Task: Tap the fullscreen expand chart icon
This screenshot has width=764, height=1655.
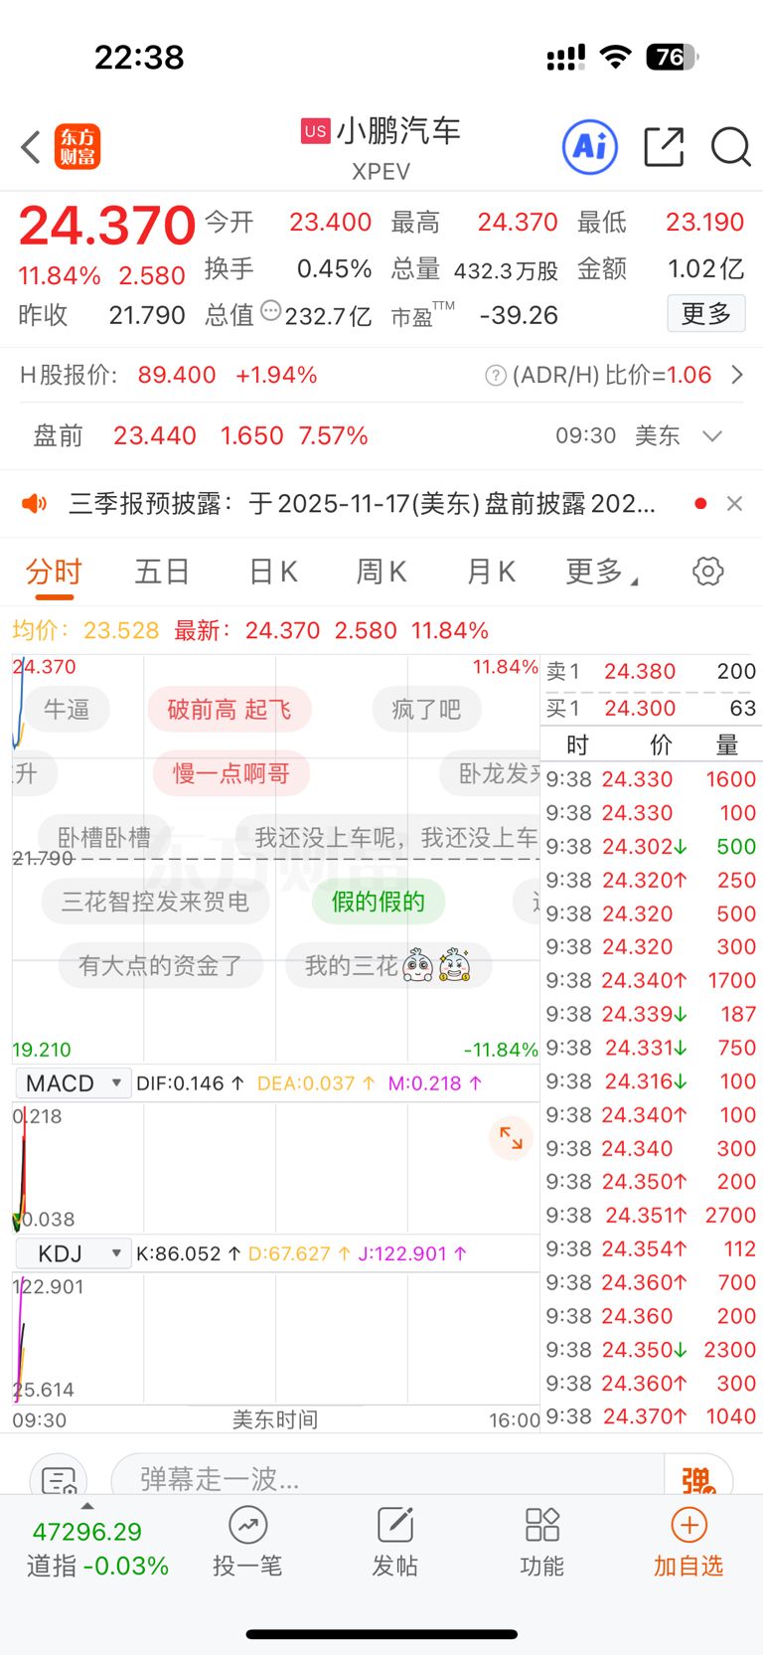Action: tap(512, 1139)
